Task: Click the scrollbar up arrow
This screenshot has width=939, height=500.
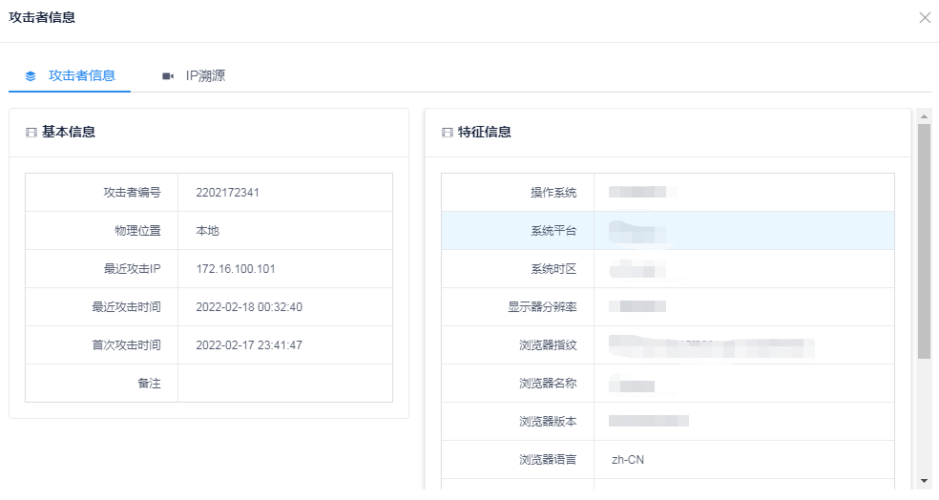Action: [924, 116]
